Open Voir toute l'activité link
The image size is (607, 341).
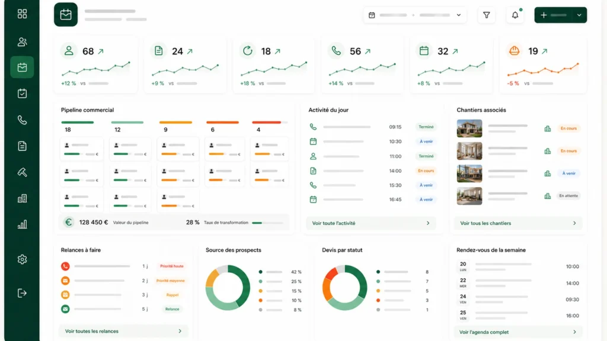[x=371, y=223]
